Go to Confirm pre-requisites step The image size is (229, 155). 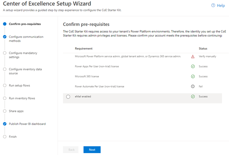25,24
